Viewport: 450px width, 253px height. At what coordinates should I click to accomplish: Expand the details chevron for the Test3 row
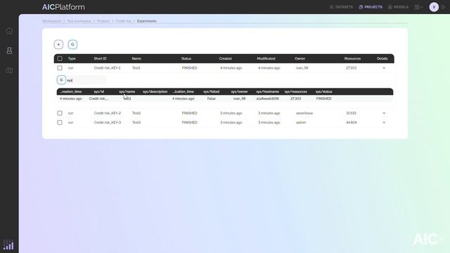click(x=384, y=122)
